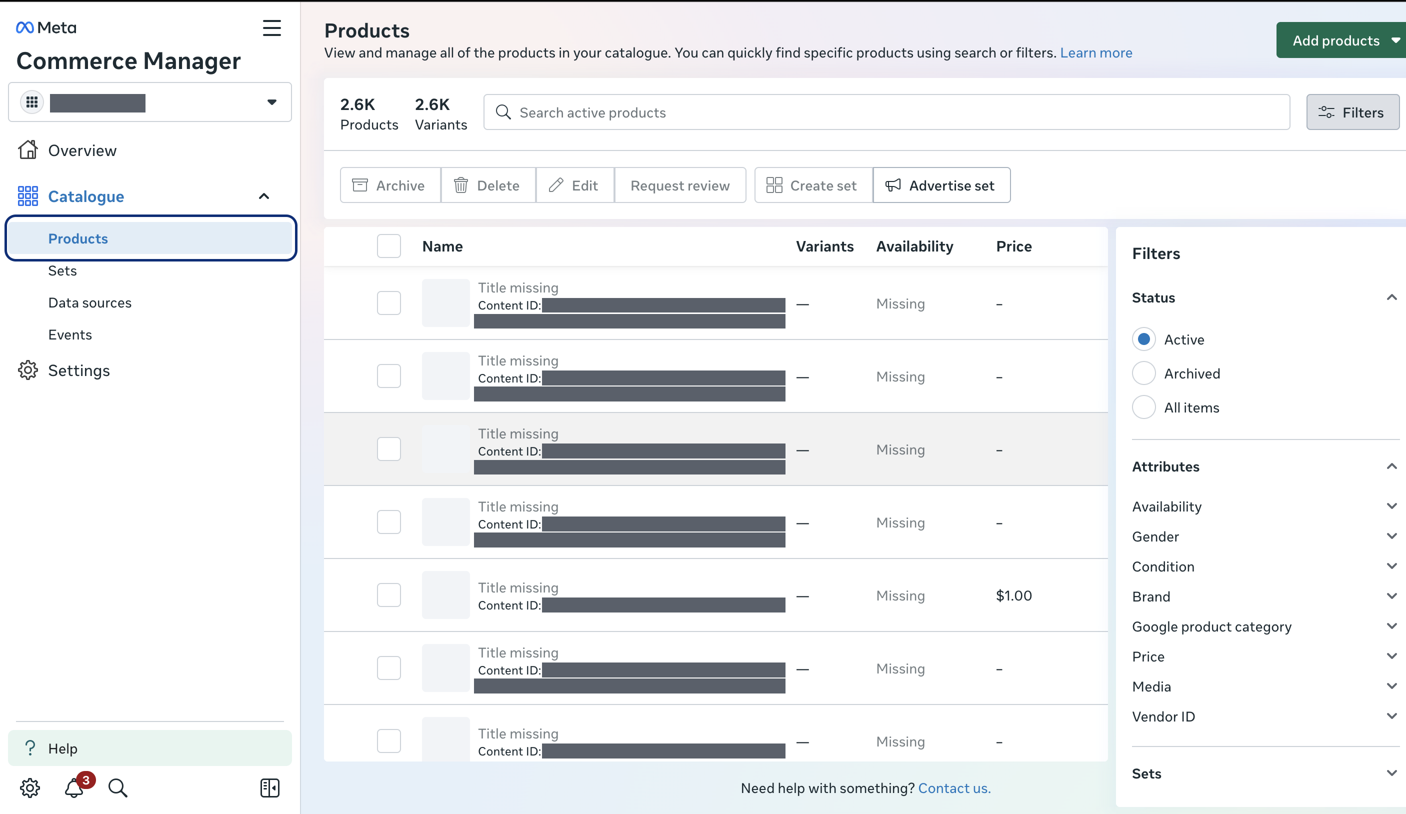The width and height of the screenshot is (1406, 814).
Task: Open Events in the sidebar
Action: [x=69, y=334]
